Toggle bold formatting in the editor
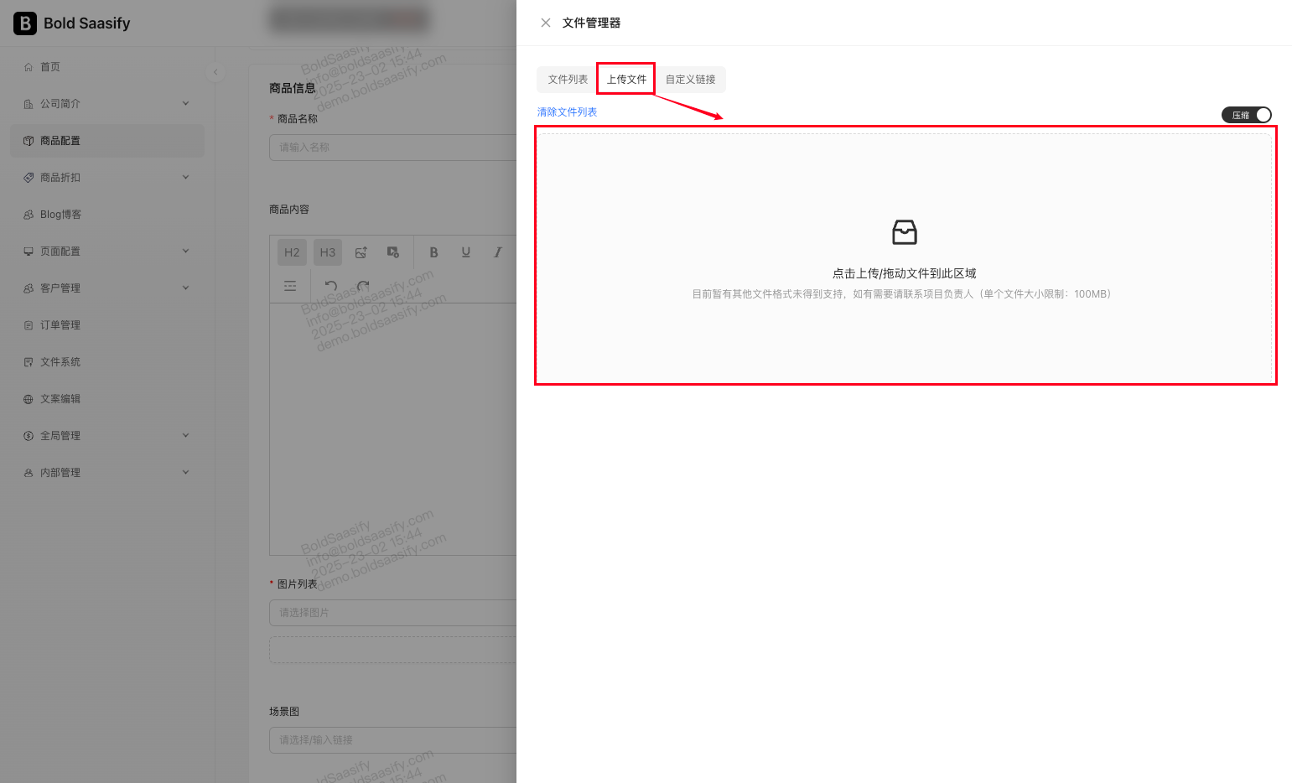Image resolution: width=1292 pixels, height=783 pixels. [x=433, y=252]
